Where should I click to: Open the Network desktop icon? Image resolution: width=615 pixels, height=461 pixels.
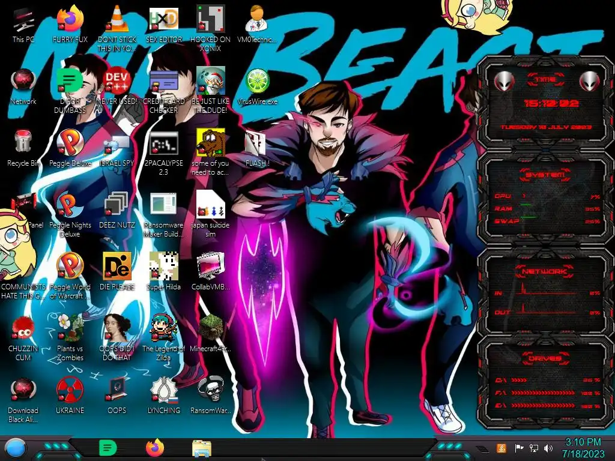point(23,87)
